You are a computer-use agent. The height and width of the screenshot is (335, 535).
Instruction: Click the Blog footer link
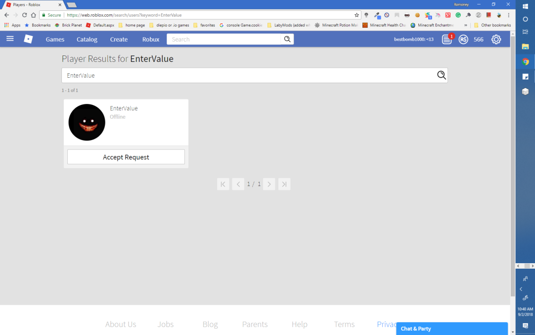click(x=210, y=324)
